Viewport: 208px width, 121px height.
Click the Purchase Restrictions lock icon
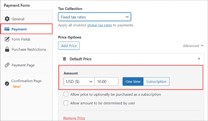pyautogui.click(x=7, y=49)
